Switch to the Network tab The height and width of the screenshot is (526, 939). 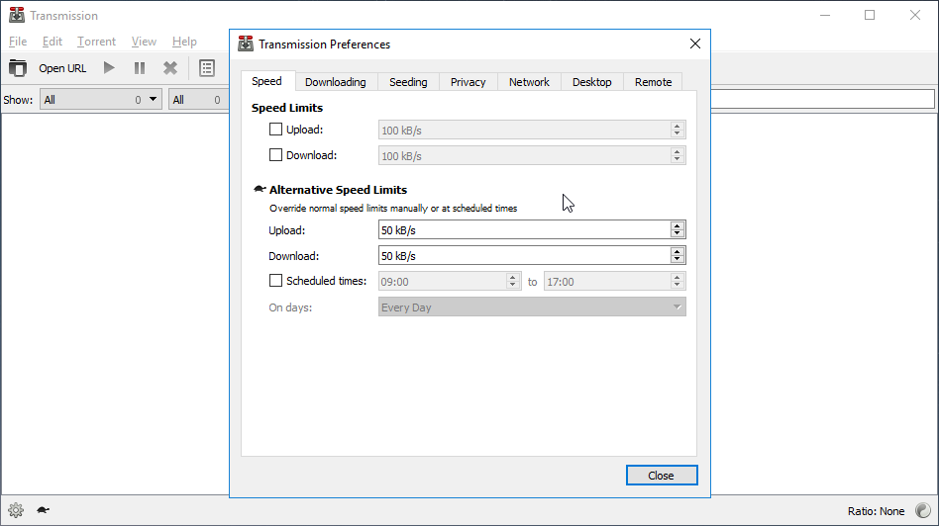529,82
